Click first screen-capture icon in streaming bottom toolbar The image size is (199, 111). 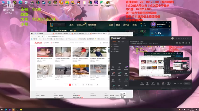[142, 83]
